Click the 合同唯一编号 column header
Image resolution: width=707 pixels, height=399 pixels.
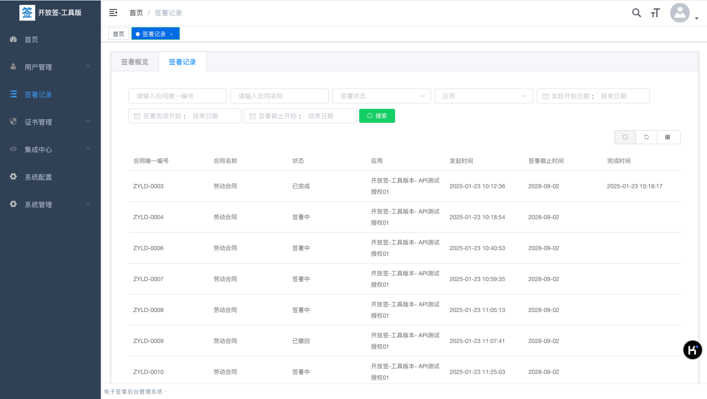(151, 161)
